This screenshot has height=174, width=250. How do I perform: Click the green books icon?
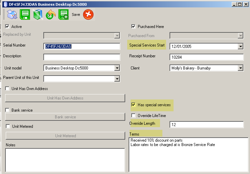pos(38,14)
